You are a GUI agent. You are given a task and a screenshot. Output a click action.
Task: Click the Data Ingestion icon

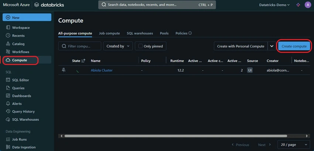(8, 147)
